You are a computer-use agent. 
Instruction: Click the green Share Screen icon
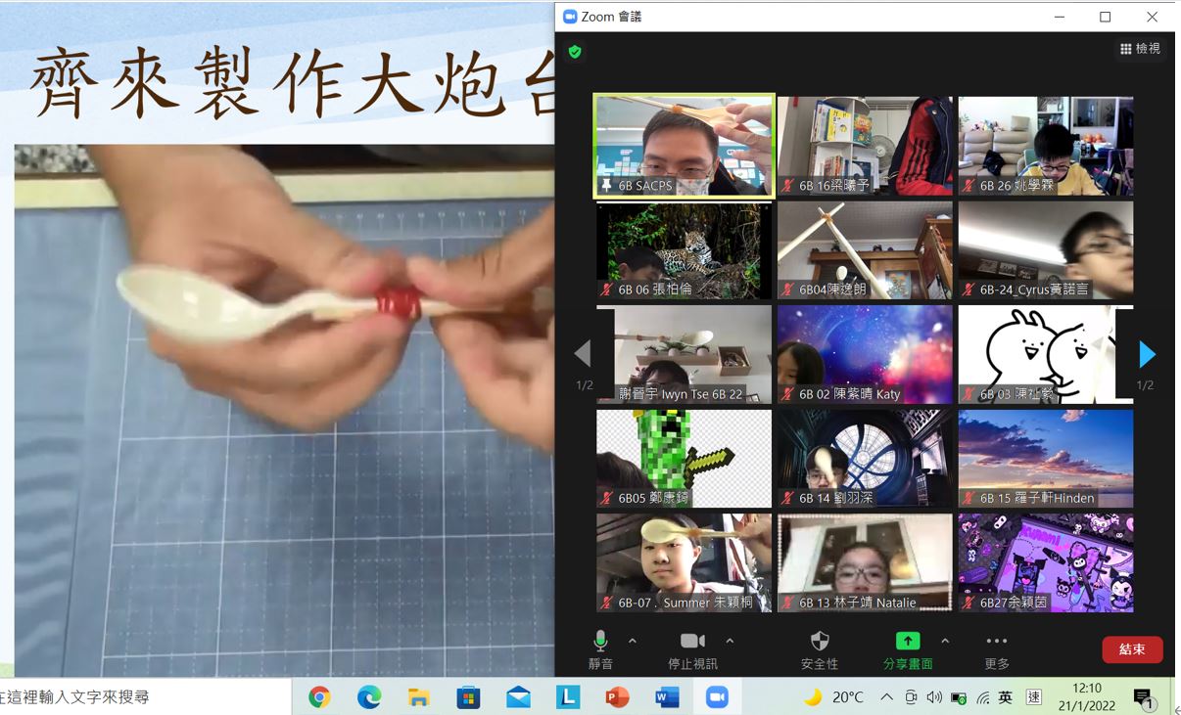point(908,641)
